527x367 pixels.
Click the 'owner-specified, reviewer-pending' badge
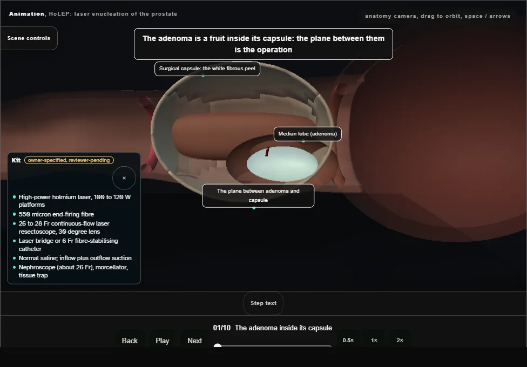coord(69,160)
